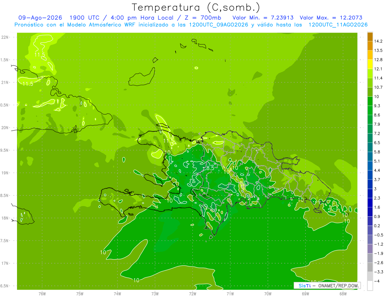Screen dimensions: 385x298
Task: Click the legend value "-3.3"
Action: 379,272
